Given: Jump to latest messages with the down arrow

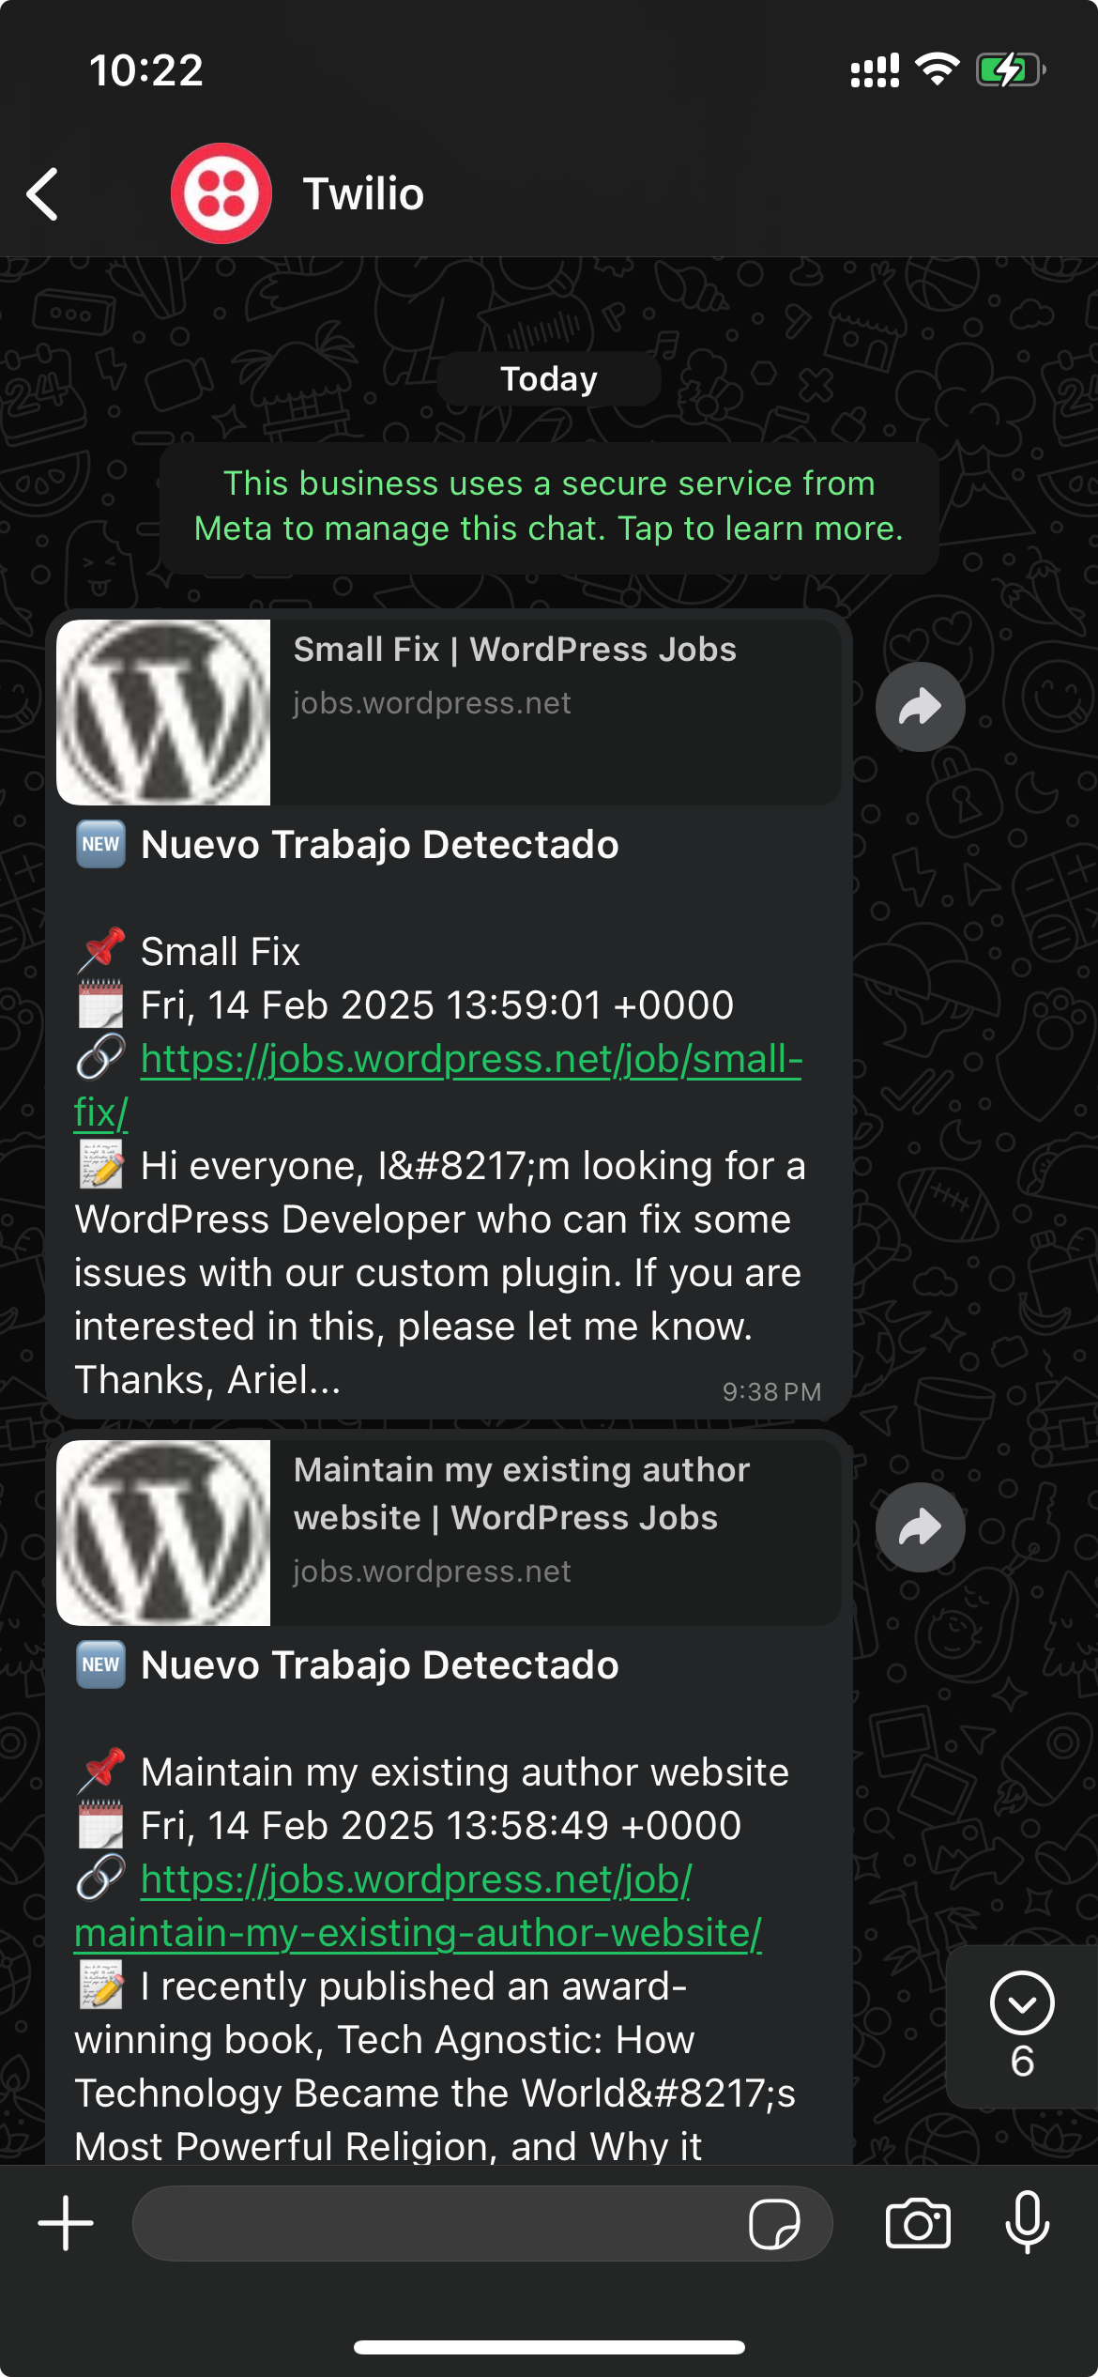Looking at the screenshot, I should coord(1022,2003).
